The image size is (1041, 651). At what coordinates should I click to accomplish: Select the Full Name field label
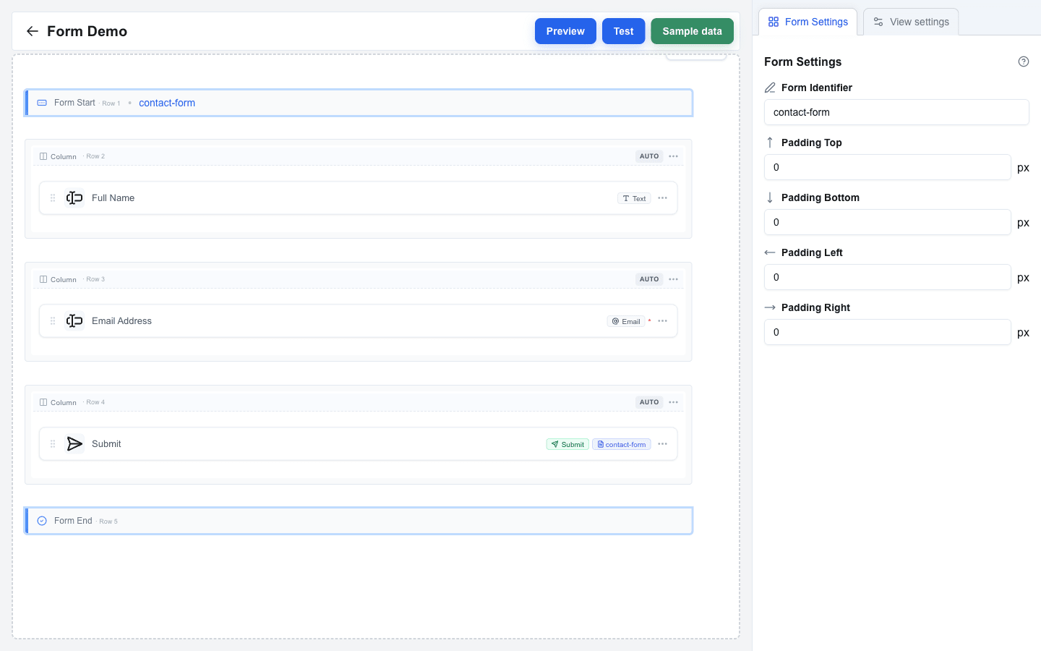(113, 198)
